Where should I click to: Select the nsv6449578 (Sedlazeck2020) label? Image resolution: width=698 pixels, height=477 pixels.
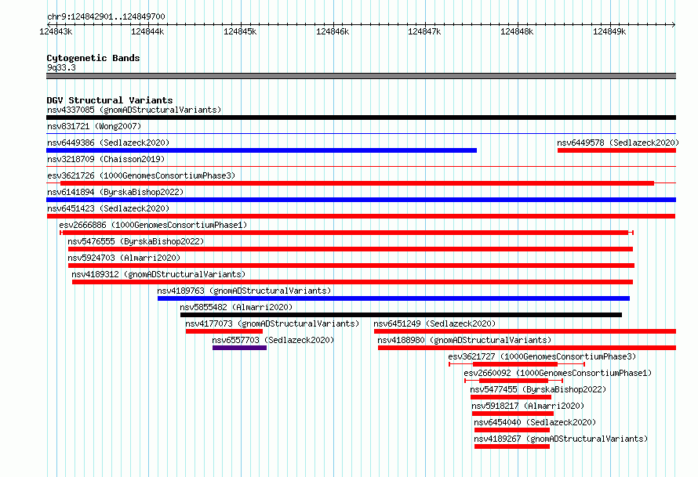[x=618, y=143]
